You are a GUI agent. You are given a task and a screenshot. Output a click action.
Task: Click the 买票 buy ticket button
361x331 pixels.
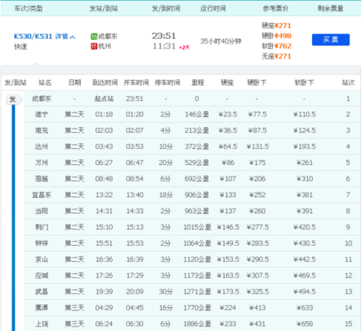tap(331, 40)
